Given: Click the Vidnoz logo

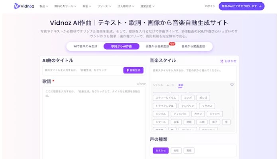Looking at the screenshot, I should tap(24, 6).
